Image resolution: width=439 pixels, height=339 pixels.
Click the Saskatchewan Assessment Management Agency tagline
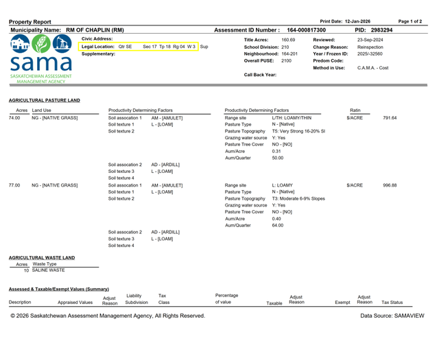click(x=39, y=78)
